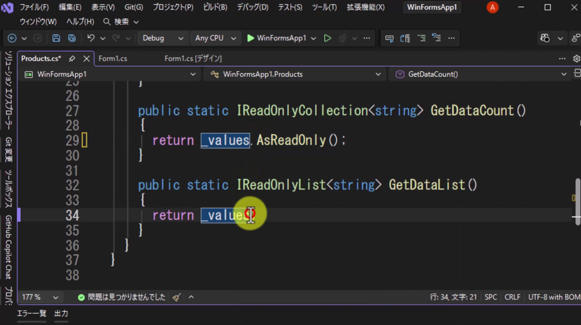Image resolution: width=581 pixels, height=325 pixels.
Task: Open the エラー一覧 panel tab
Action: coord(32,314)
